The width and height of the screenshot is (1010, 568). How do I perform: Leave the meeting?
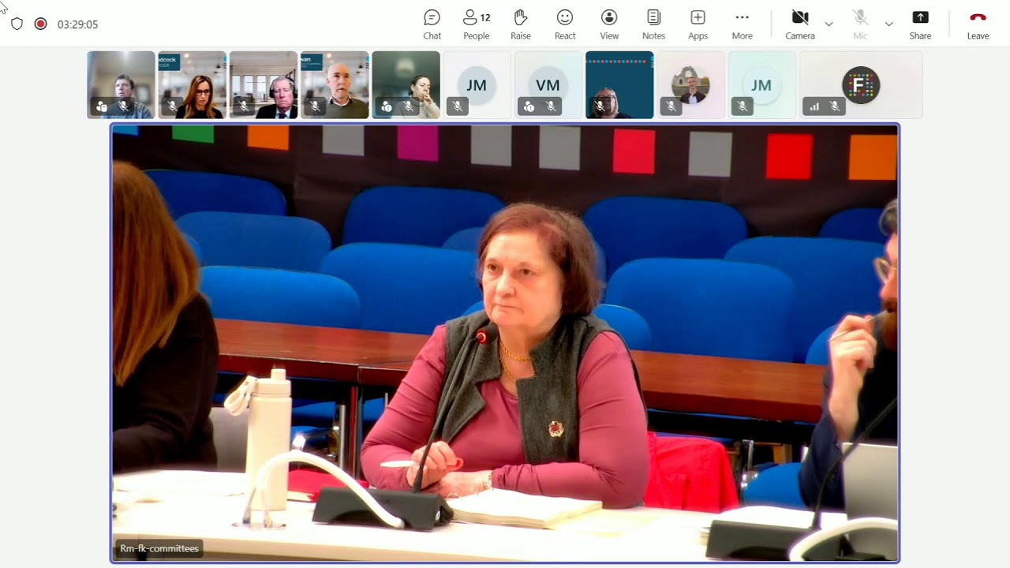[x=978, y=24]
